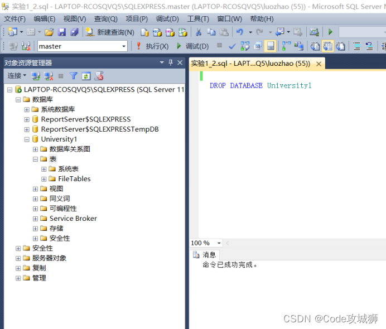This screenshot has width=386, height=329.
Task: Refresh the Object Explorer tree
Action: coord(86,76)
